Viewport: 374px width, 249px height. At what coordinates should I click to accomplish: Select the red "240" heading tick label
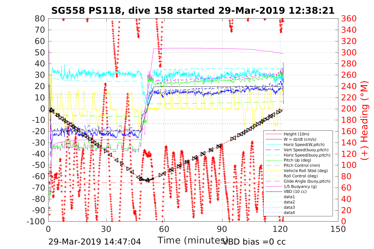(x=349, y=86)
